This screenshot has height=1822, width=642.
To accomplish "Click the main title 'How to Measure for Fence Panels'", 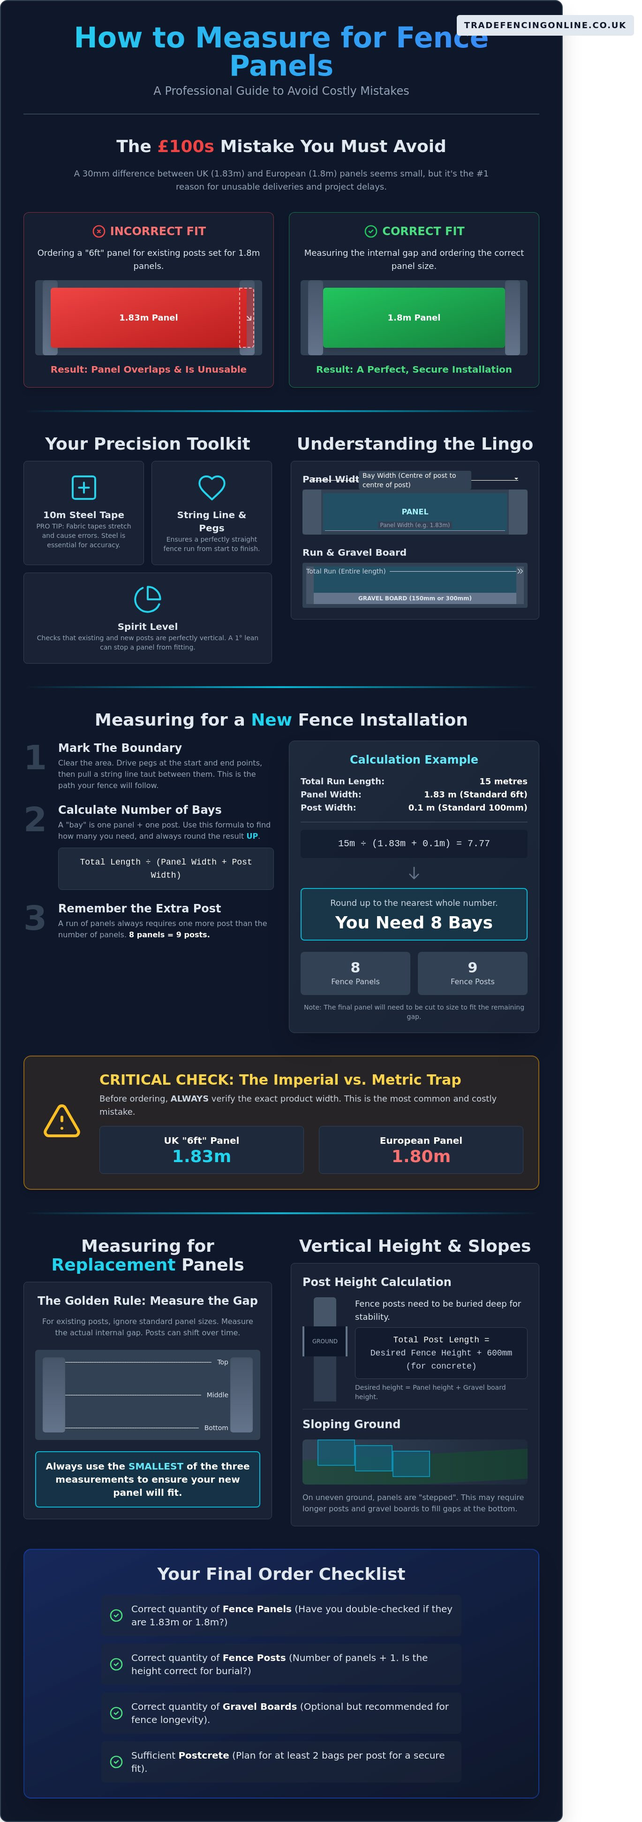I will (281, 52).
